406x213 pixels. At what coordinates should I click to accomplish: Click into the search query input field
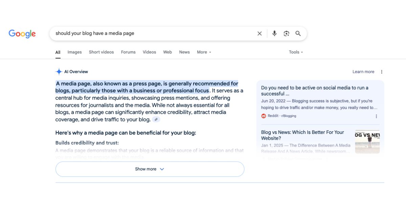pyautogui.click(x=152, y=33)
